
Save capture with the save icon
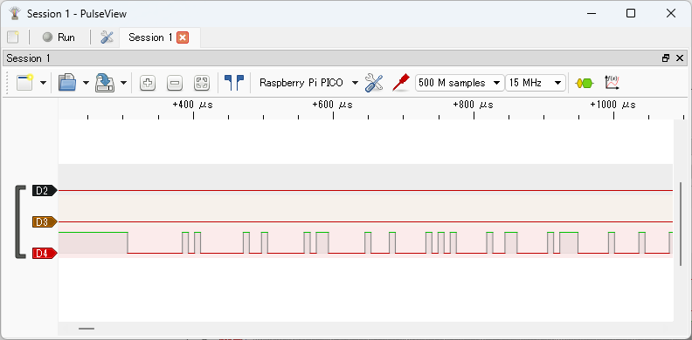[x=105, y=82]
